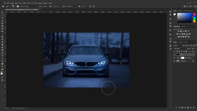The height and width of the screenshot is (111, 197).
Task: Open symmetry paint options butterfly icon
Action: (x=94, y=6)
